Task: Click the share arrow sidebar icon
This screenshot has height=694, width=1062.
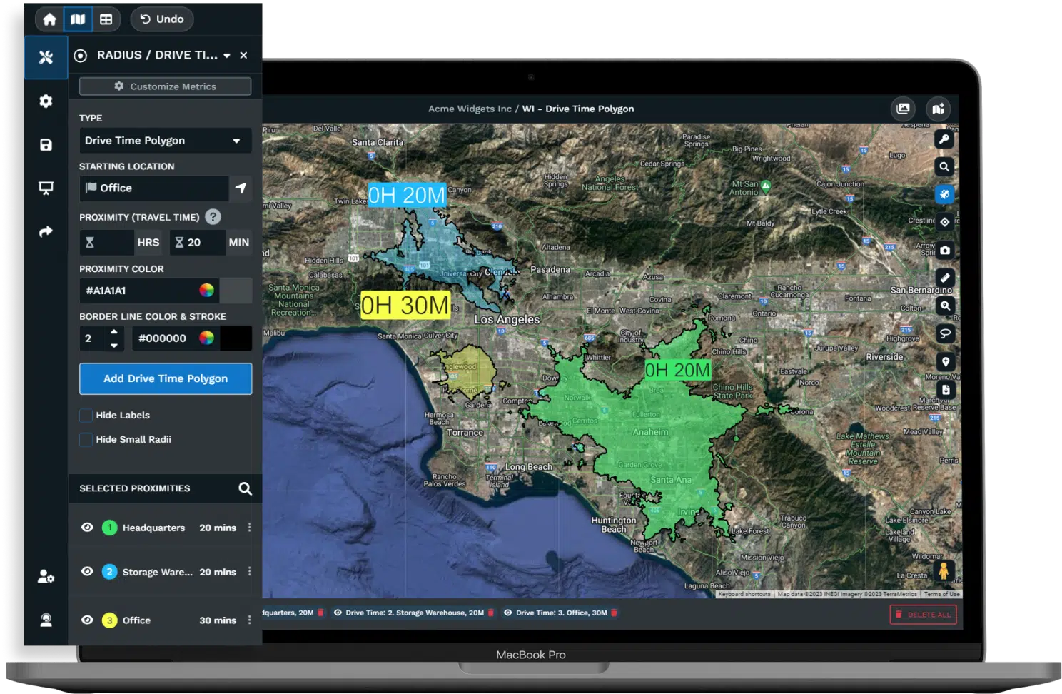Action: [x=46, y=232]
